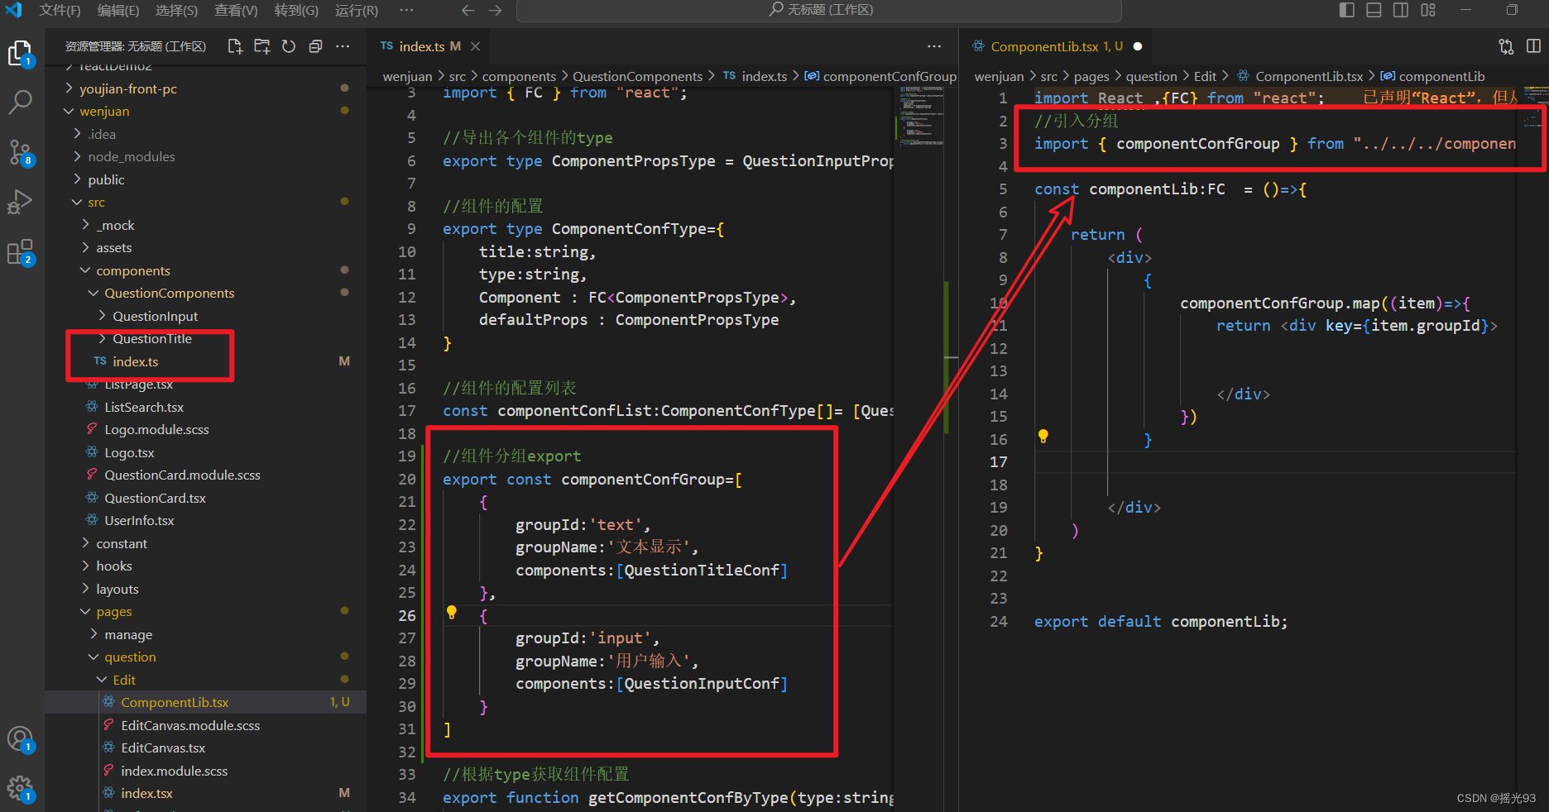Expand the QuestionTitle folder
The width and height of the screenshot is (1549, 812).
[x=205, y=338]
